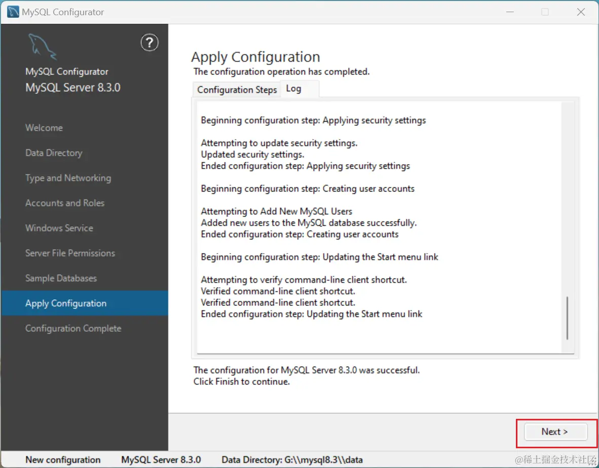
Task: Click the log panel vertical scrollbar thumb
Action: pos(567,318)
